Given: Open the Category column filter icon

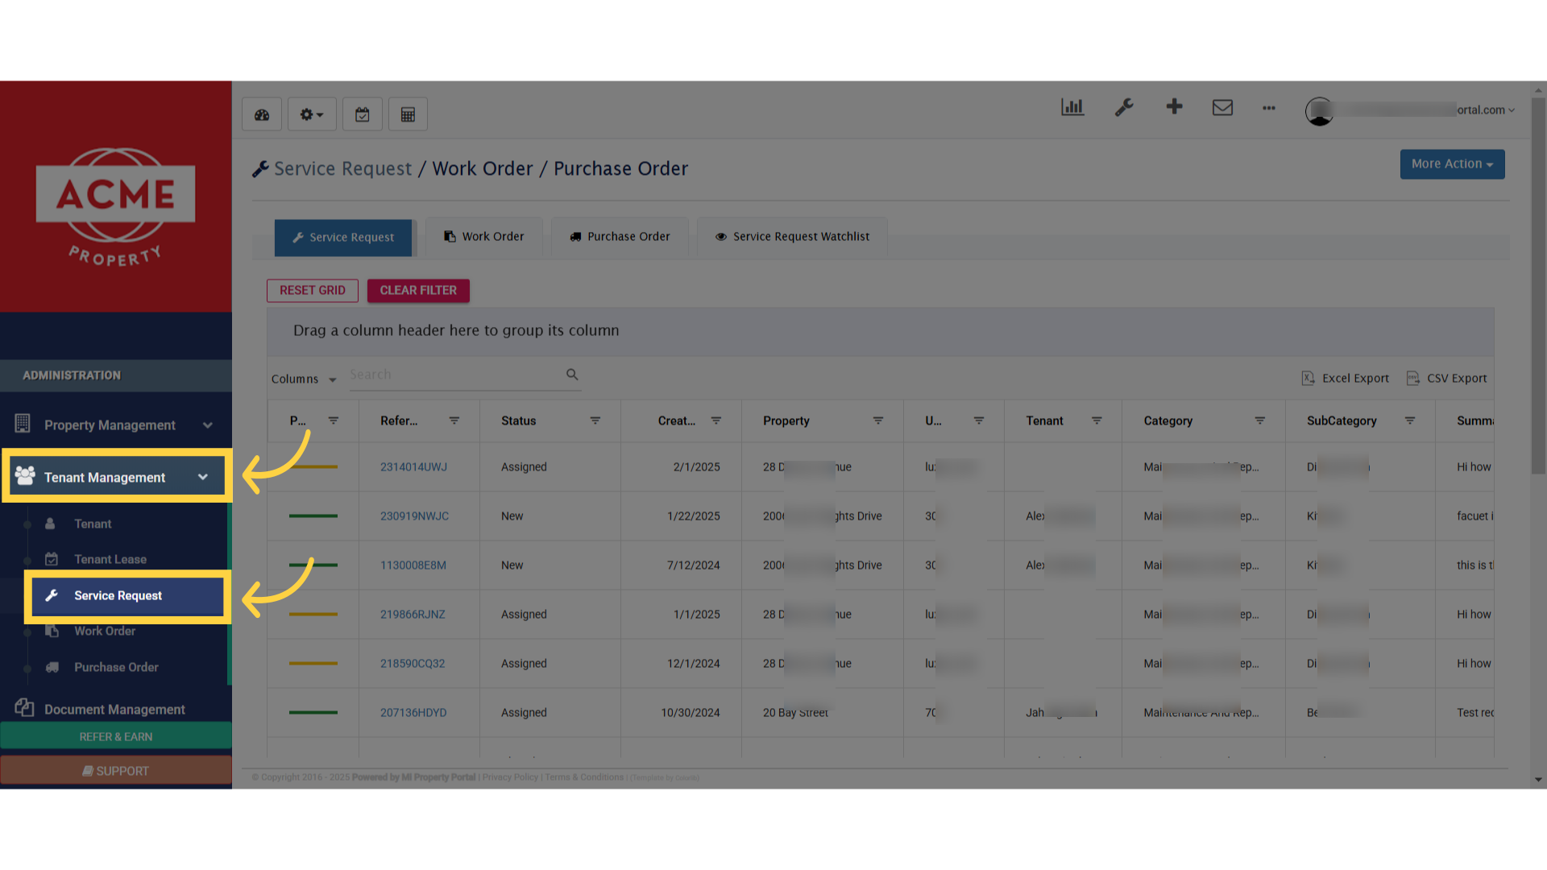Looking at the screenshot, I should (1260, 420).
